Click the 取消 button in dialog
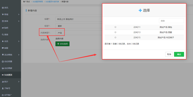The image size is (193, 97). coord(169,54)
